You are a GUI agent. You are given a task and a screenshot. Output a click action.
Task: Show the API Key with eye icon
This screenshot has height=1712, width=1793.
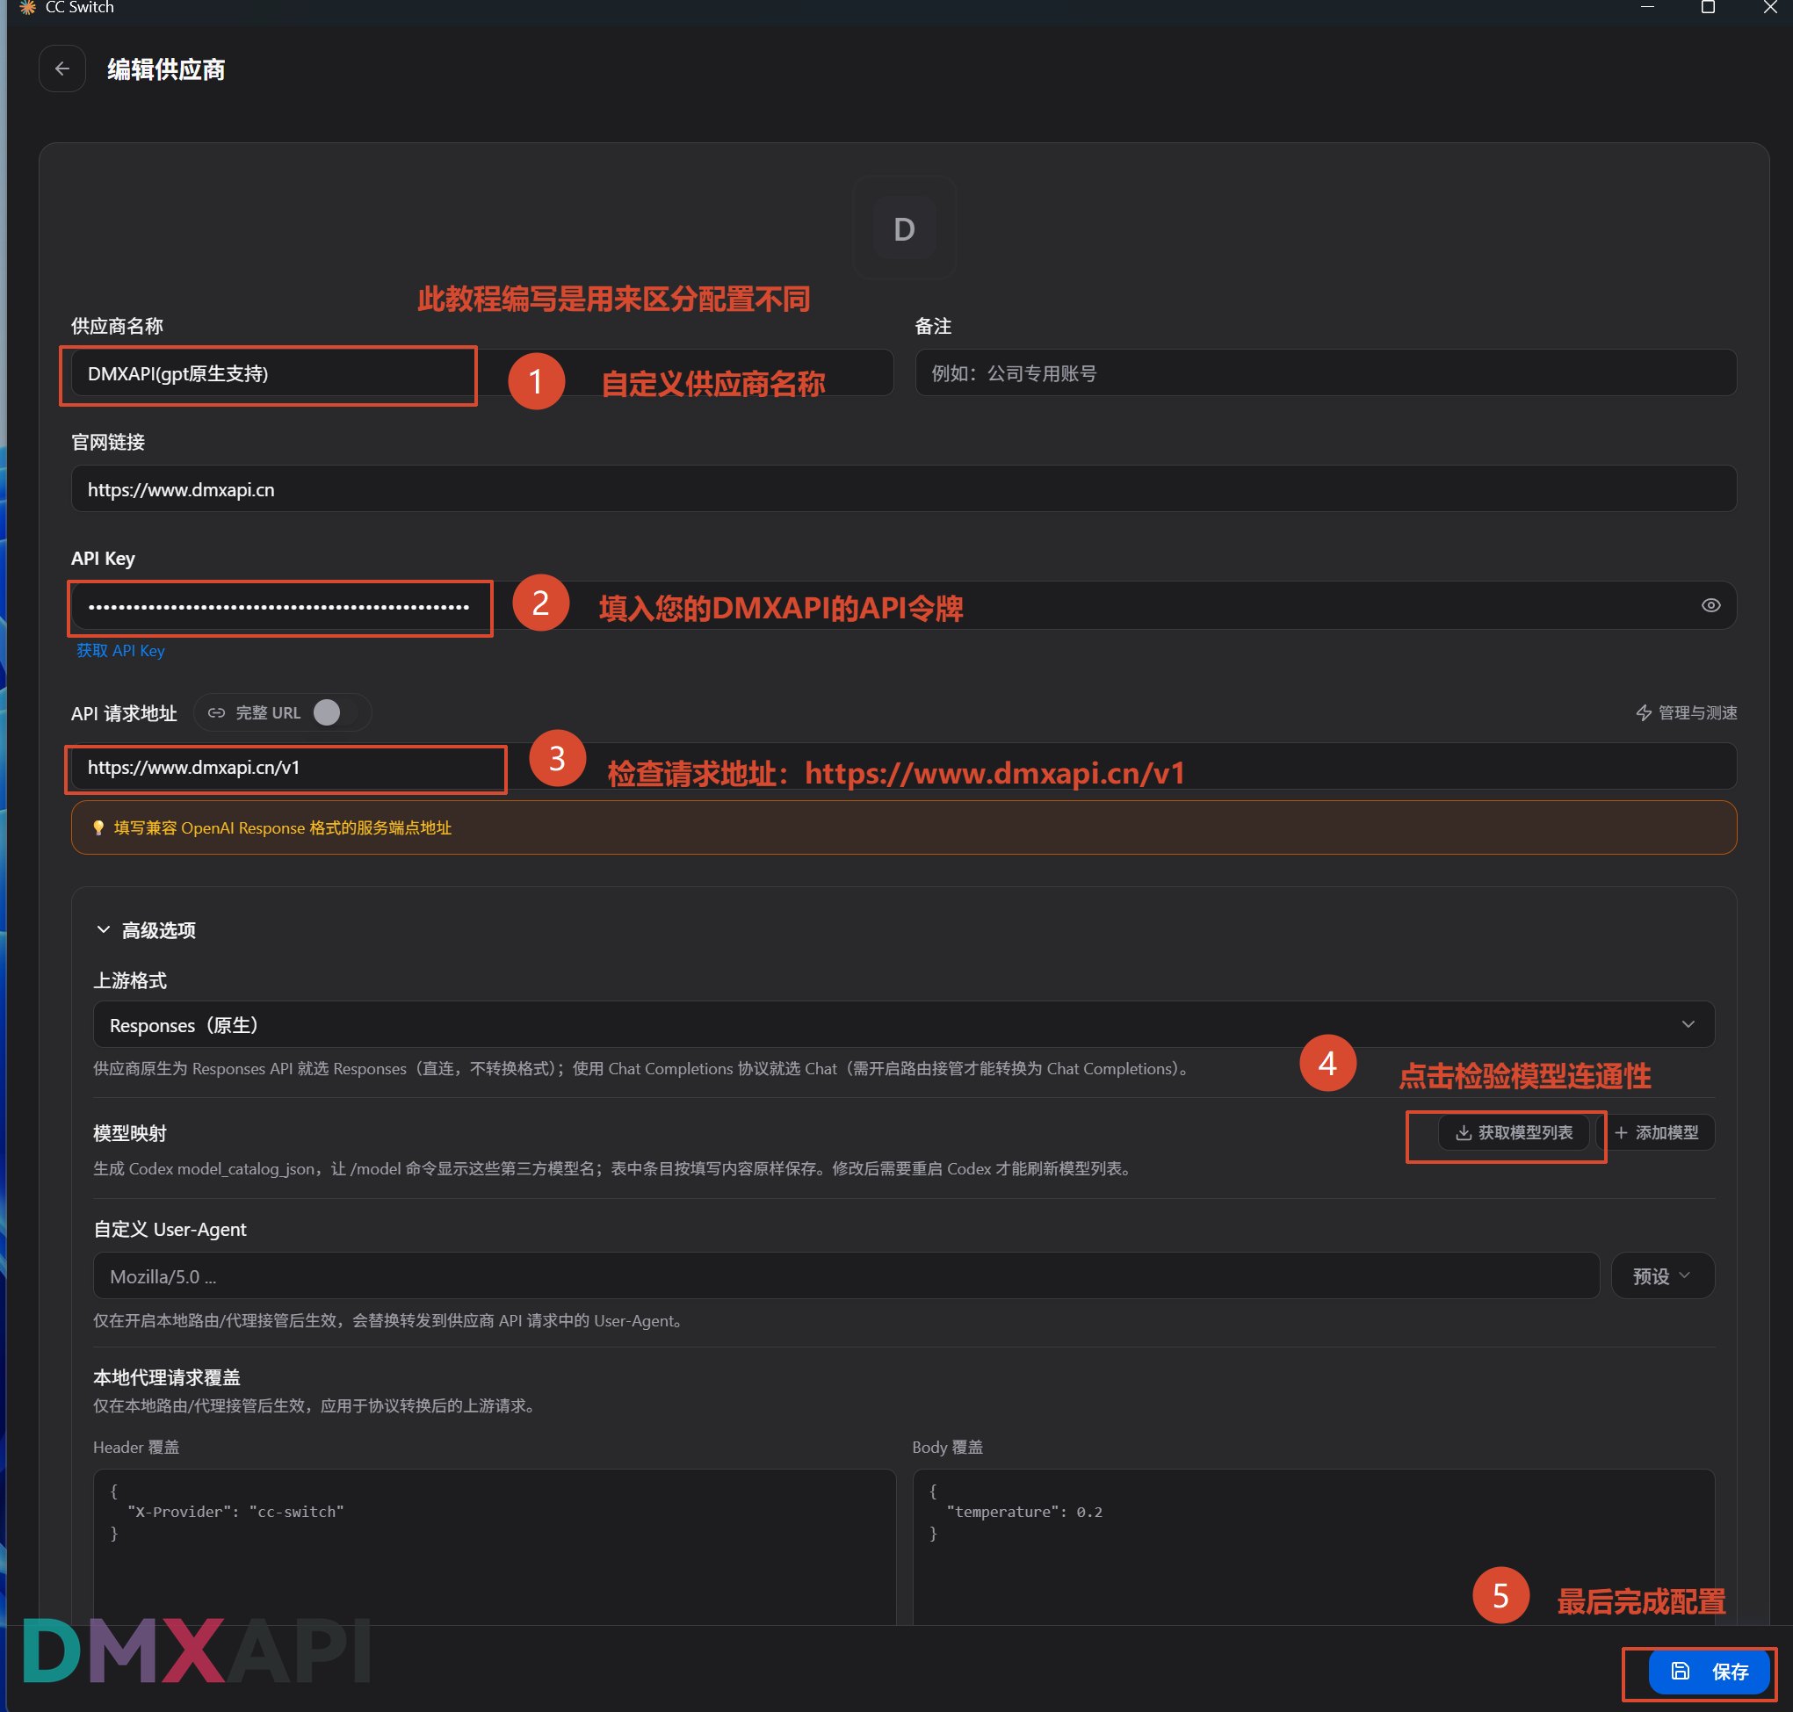tap(1710, 605)
